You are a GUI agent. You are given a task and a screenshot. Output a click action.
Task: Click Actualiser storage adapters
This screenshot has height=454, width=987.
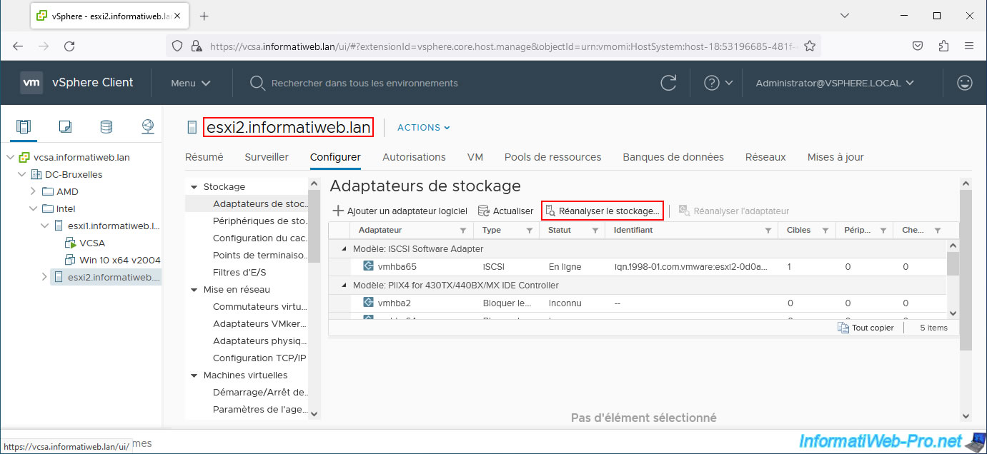[x=505, y=211]
